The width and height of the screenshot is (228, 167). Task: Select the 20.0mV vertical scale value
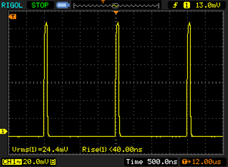click(36, 162)
